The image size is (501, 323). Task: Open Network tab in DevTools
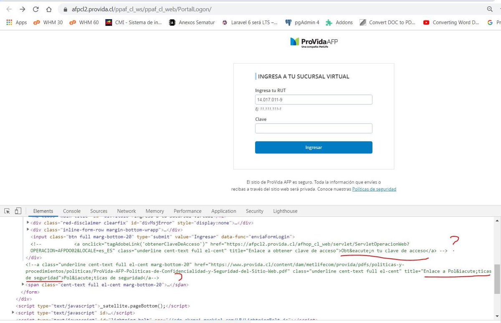point(127,211)
